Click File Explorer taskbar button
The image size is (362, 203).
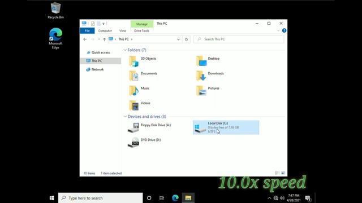click(x=188, y=198)
